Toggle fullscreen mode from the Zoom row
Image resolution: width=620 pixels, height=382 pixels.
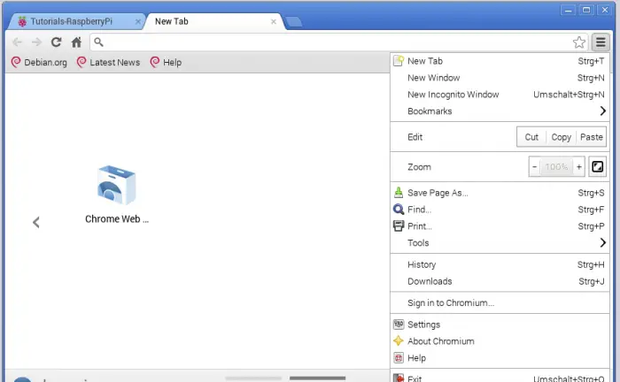[x=598, y=167]
